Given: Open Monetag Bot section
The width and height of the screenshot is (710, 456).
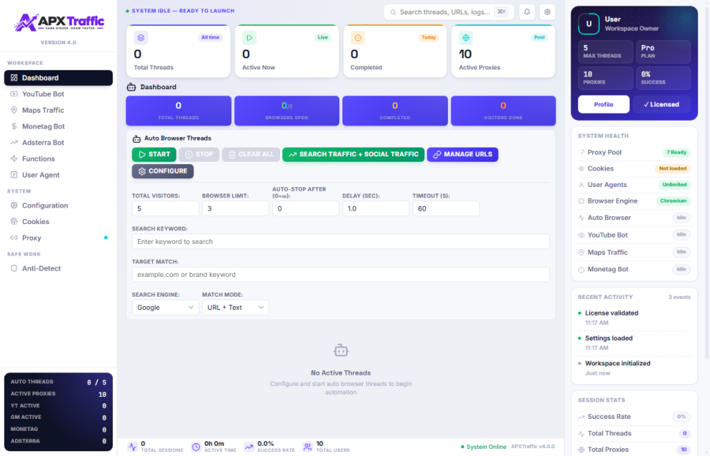Looking at the screenshot, I should coord(58,126).
